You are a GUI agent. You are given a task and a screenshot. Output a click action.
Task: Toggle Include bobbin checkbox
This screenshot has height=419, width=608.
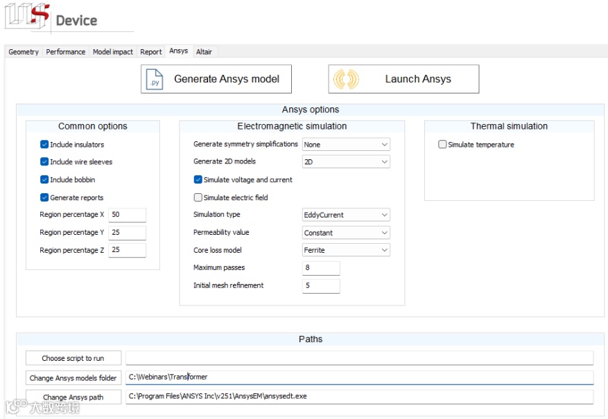(x=44, y=179)
